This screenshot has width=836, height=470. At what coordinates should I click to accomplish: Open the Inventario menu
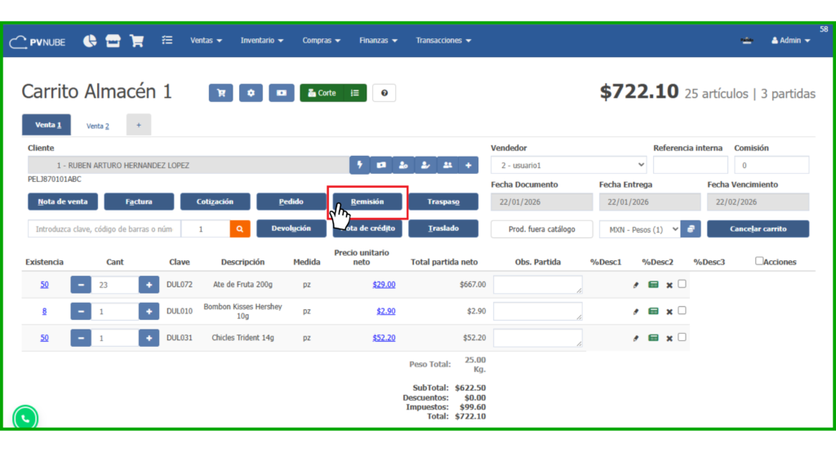(261, 41)
